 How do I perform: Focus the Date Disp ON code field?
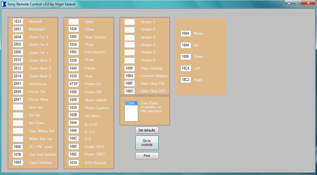[x=130, y=83]
